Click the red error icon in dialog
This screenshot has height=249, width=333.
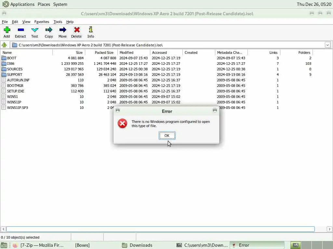[x=123, y=124]
